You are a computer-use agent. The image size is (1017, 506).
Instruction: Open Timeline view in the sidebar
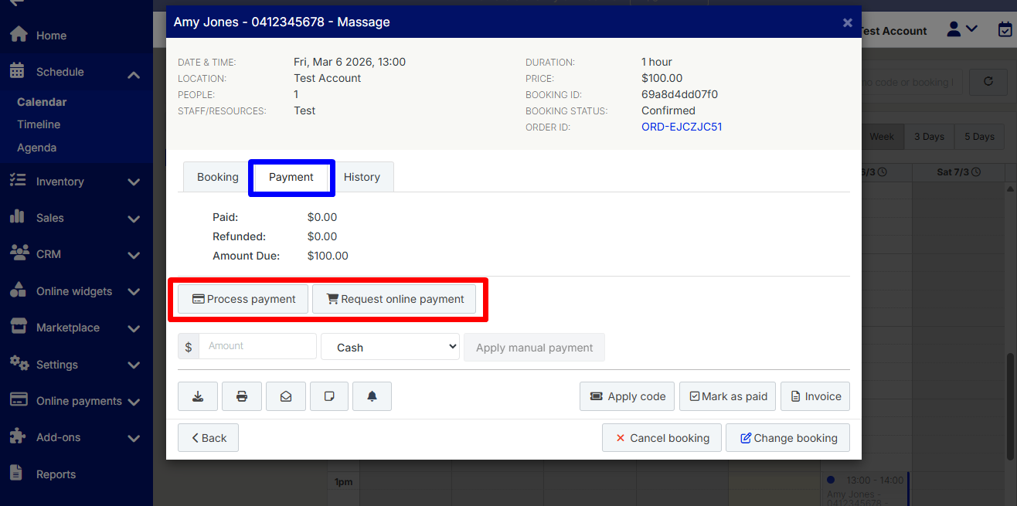(x=39, y=124)
